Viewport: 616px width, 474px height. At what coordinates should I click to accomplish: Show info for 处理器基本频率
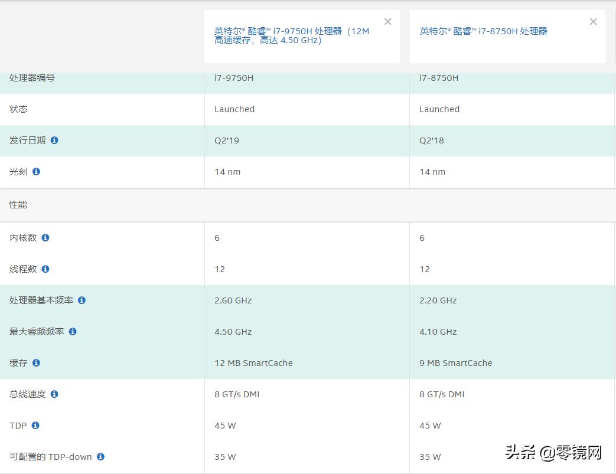pos(82,300)
